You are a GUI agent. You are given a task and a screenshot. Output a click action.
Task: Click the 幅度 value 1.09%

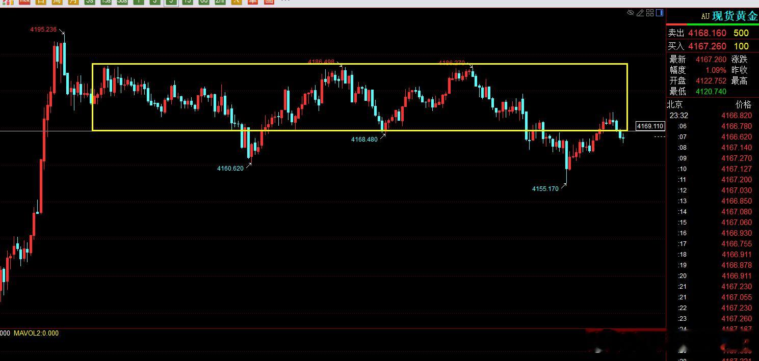716,70
